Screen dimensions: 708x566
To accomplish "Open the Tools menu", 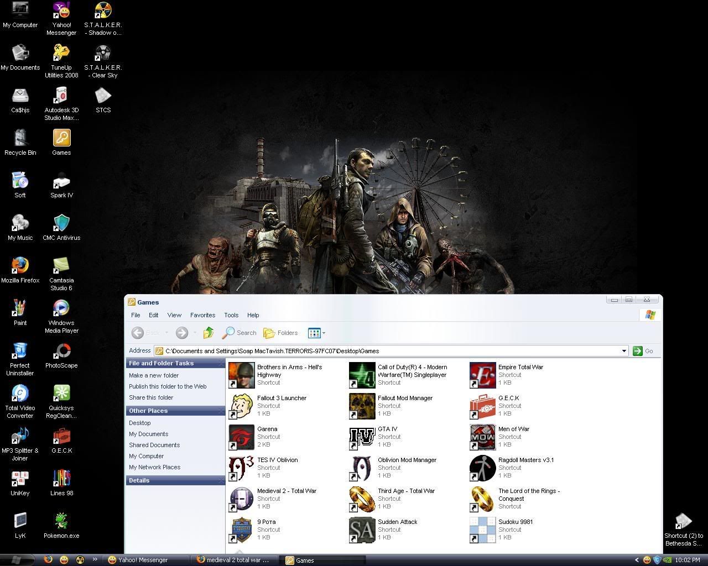I will point(231,315).
